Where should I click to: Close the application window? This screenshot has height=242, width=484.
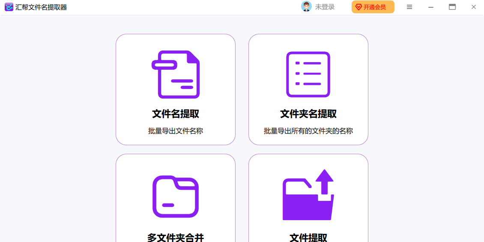point(474,7)
